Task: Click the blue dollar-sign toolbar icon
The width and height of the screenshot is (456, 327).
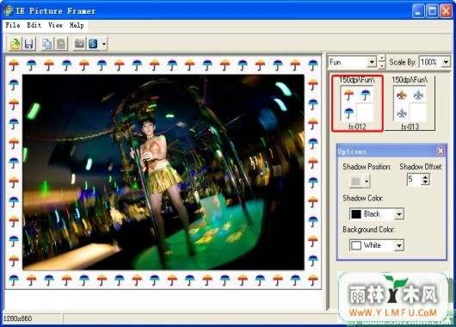Action: (x=93, y=44)
